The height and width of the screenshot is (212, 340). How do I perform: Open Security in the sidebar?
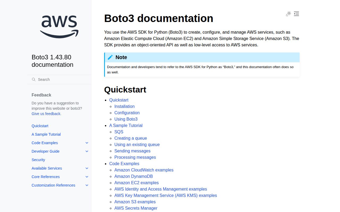(38, 160)
